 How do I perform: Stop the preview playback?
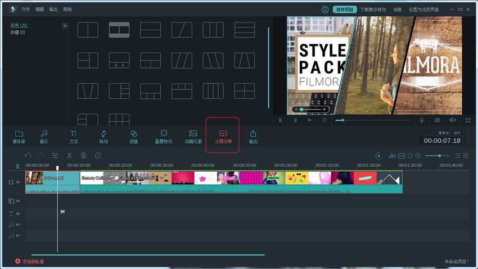324,120
